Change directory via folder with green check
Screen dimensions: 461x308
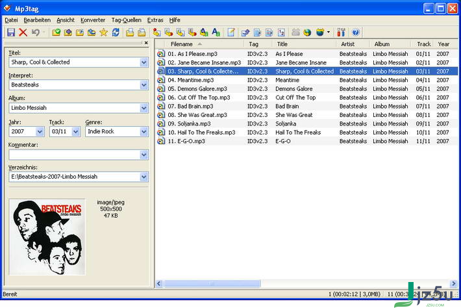click(x=56, y=32)
